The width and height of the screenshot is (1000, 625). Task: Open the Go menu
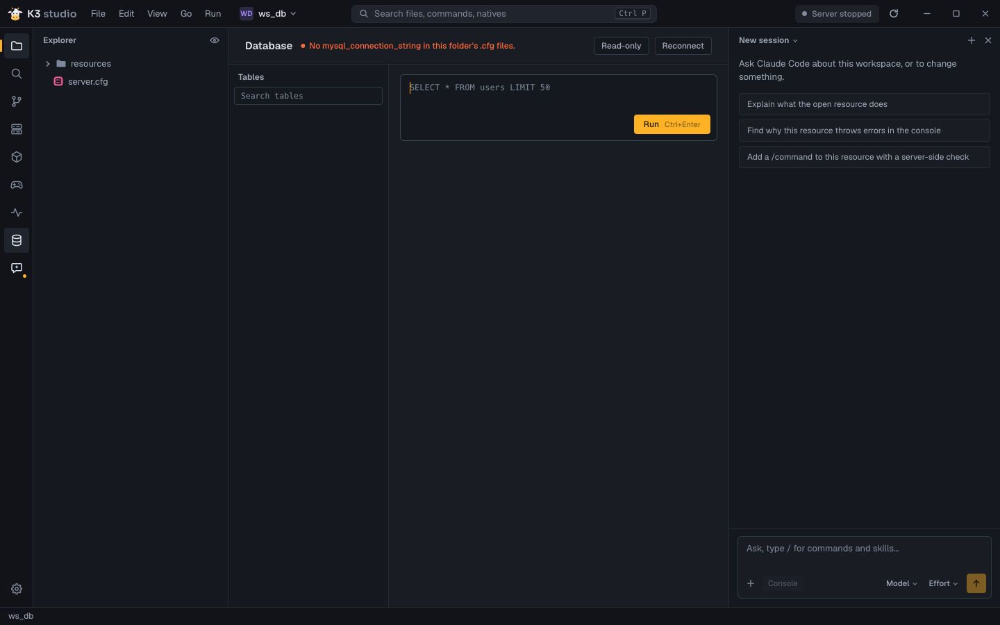186,13
